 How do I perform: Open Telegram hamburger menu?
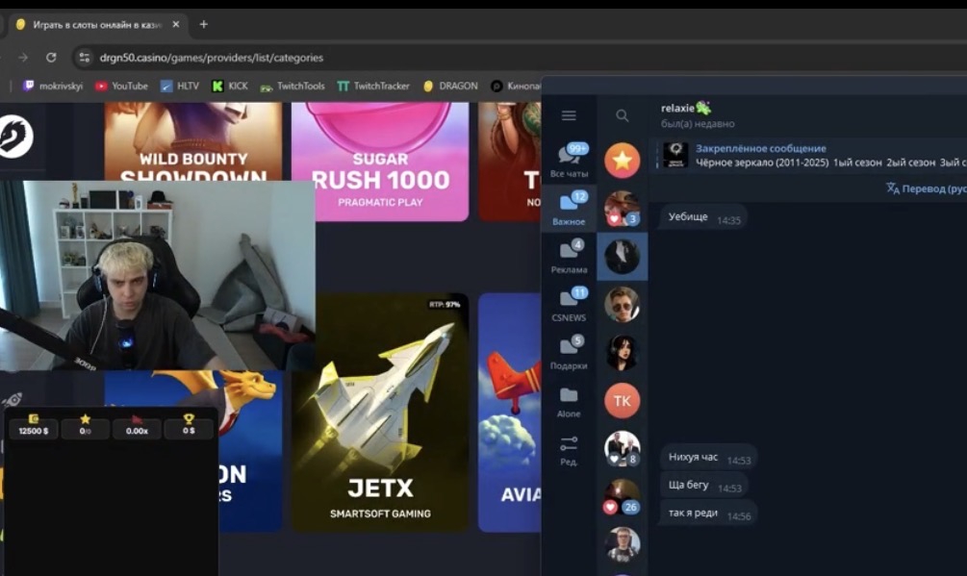coord(569,115)
